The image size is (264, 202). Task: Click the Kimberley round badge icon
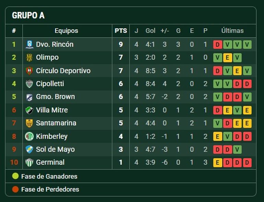[x=29, y=136]
